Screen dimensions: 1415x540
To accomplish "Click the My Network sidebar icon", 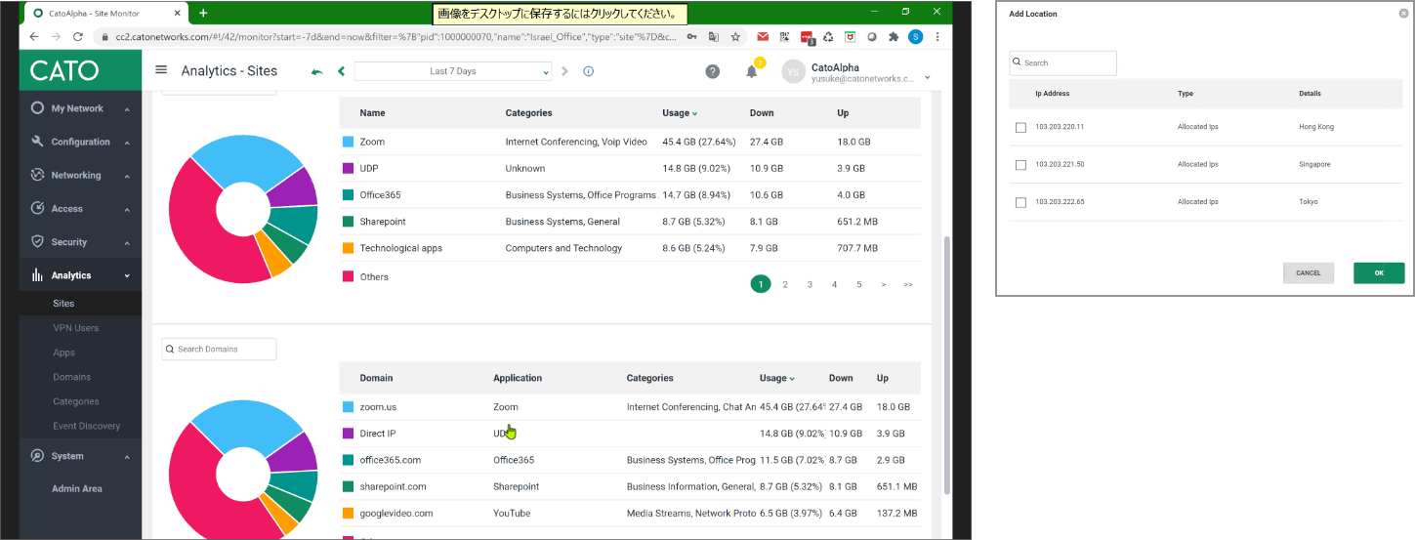I will click(37, 108).
